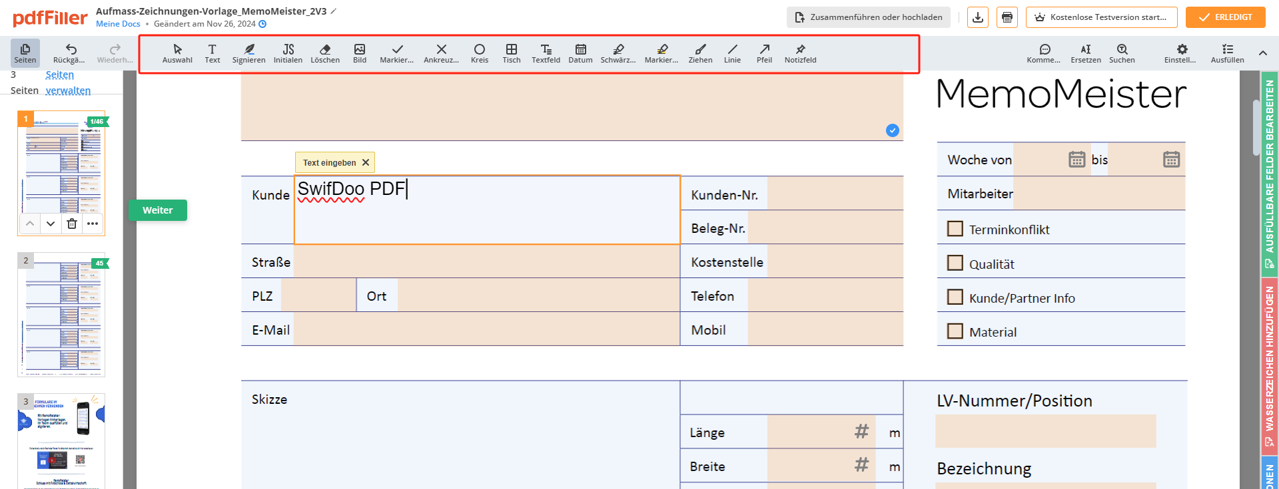Check the Terminkonflikt checkbox
1279x489 pixels.
[955, 229]
